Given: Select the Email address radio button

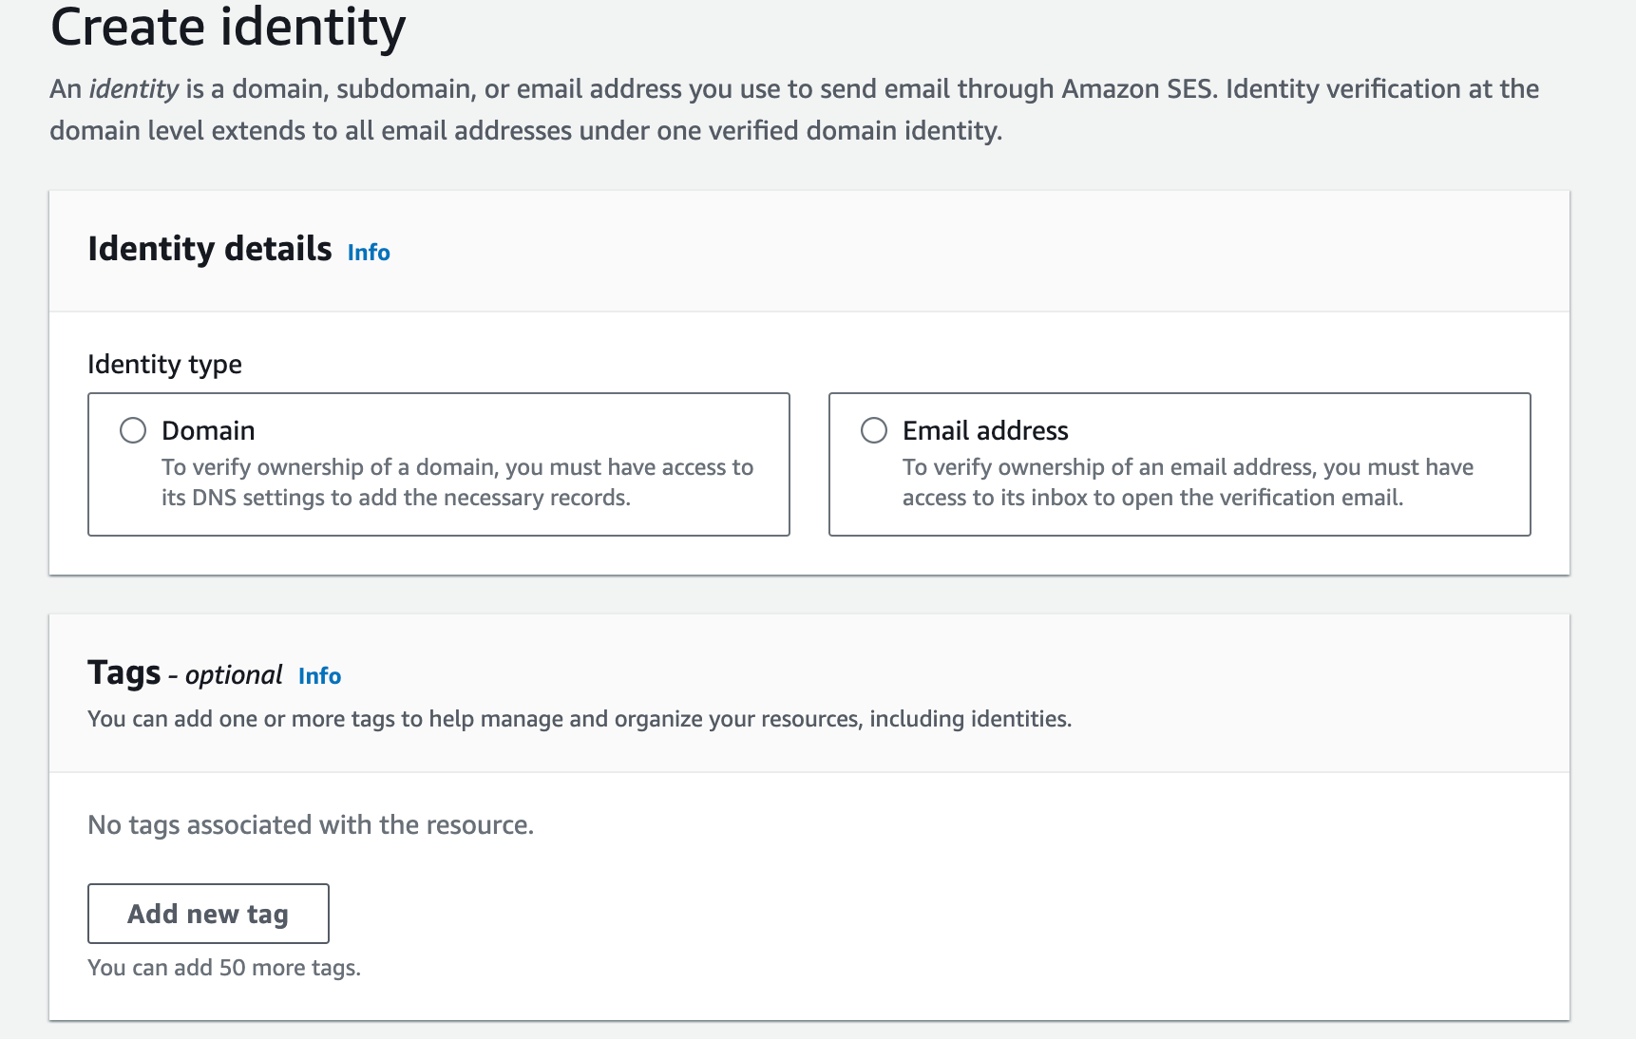Looking at the screenshot, I should [x=874, y=430].
